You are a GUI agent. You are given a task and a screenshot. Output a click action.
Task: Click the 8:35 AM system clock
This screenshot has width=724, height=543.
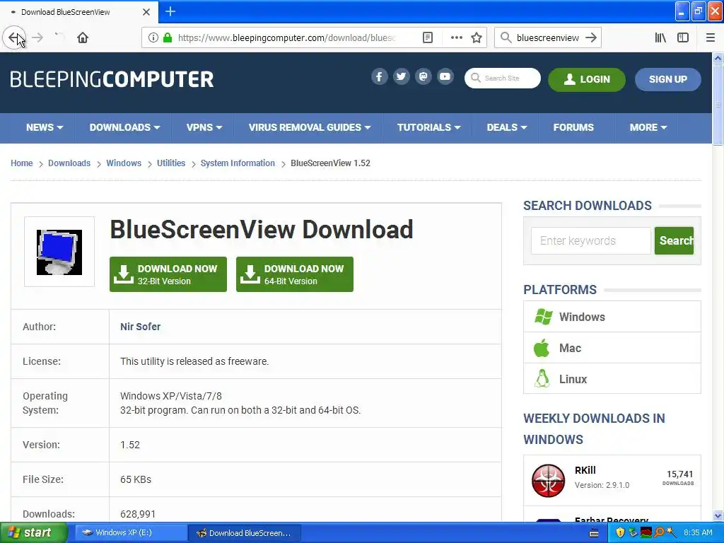click(x=698, y=532)
